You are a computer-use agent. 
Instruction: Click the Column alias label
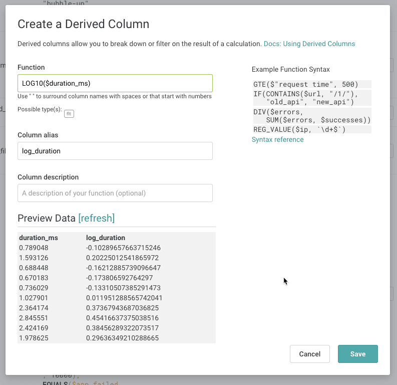(39, 135)
